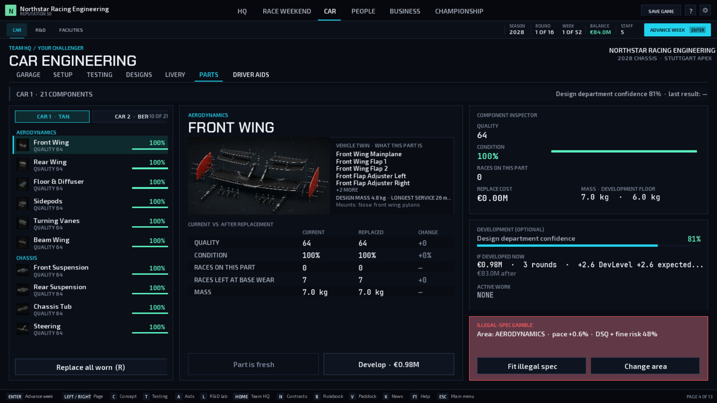
Task: Click the ADVANCE WEEK button
Action: pyautogui.click(x=677, y=30)
